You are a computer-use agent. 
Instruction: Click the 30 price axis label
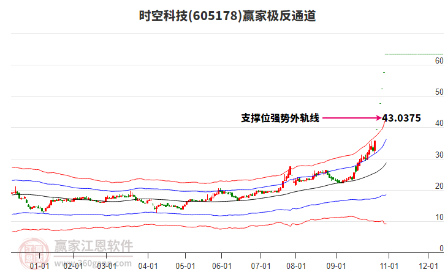[439, 155]
